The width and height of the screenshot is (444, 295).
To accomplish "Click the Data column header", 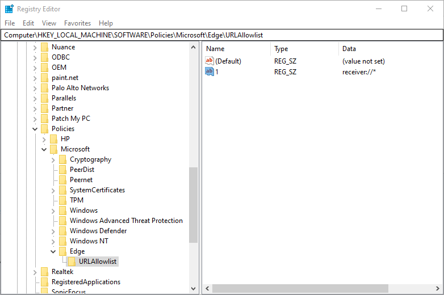I will click(391, 49).
